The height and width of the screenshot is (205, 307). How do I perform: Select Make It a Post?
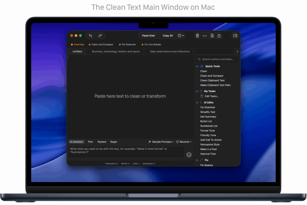208,149
